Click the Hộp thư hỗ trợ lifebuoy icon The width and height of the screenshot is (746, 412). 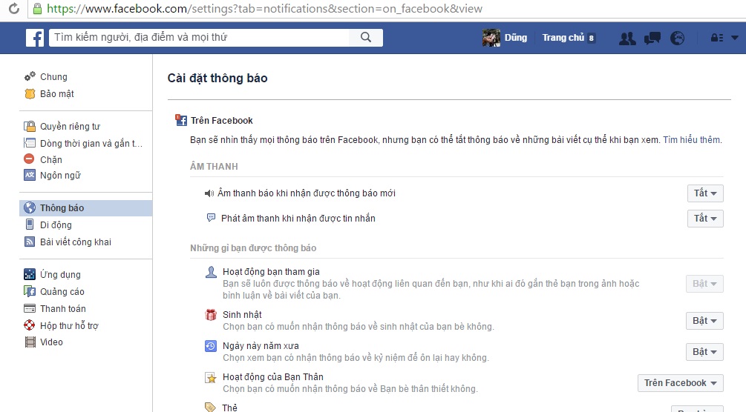pos(30,325)
